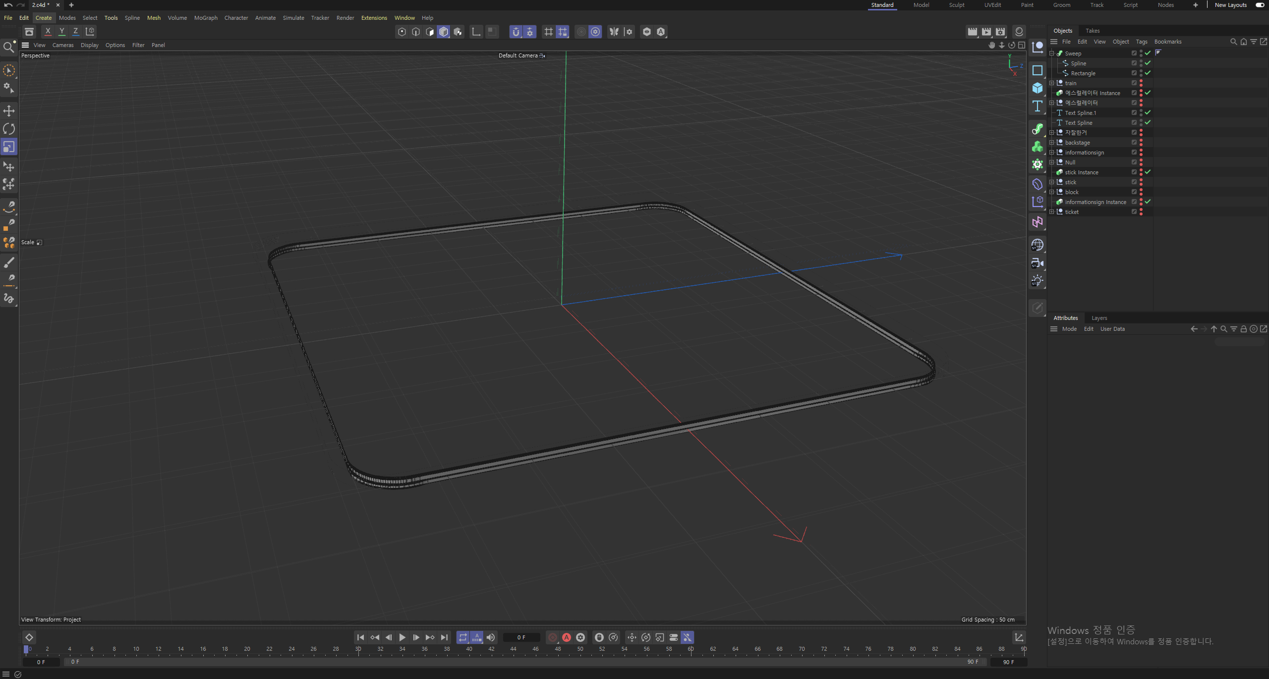
Task: Select the Rotate tool in left toolbar
Action: click(x=9, y=129)
